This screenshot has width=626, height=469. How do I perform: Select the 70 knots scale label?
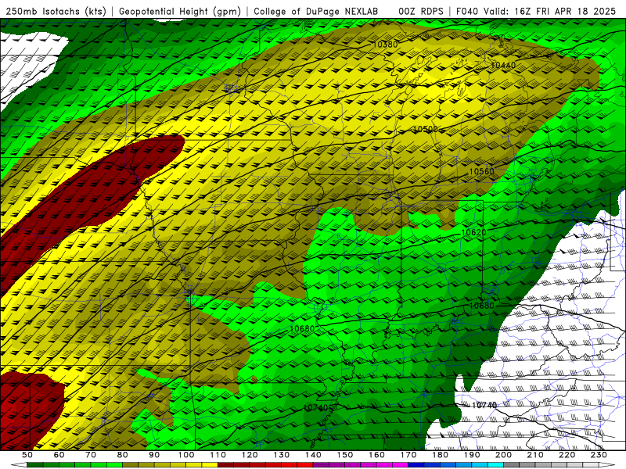tap(91, 455)
